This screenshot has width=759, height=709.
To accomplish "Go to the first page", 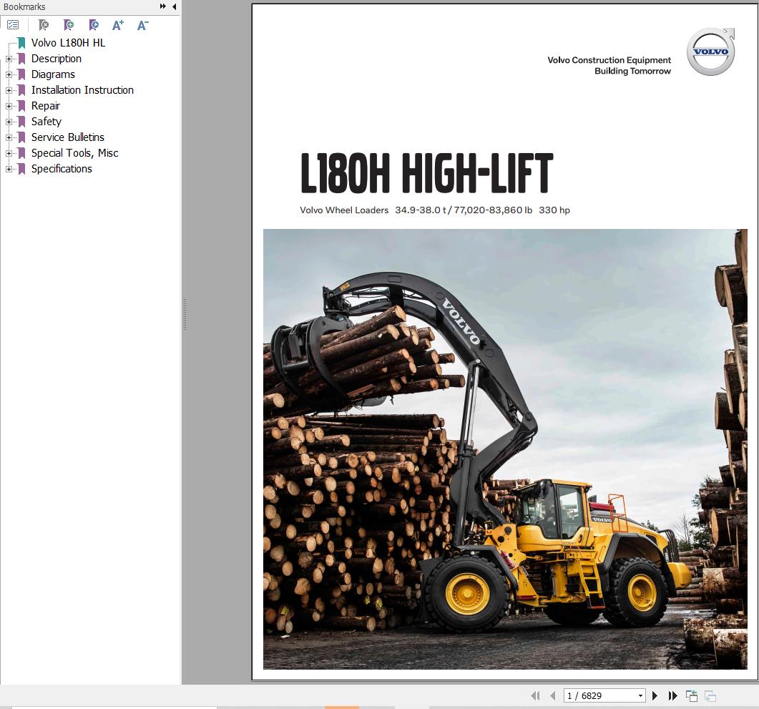I will tap(535, 695).
